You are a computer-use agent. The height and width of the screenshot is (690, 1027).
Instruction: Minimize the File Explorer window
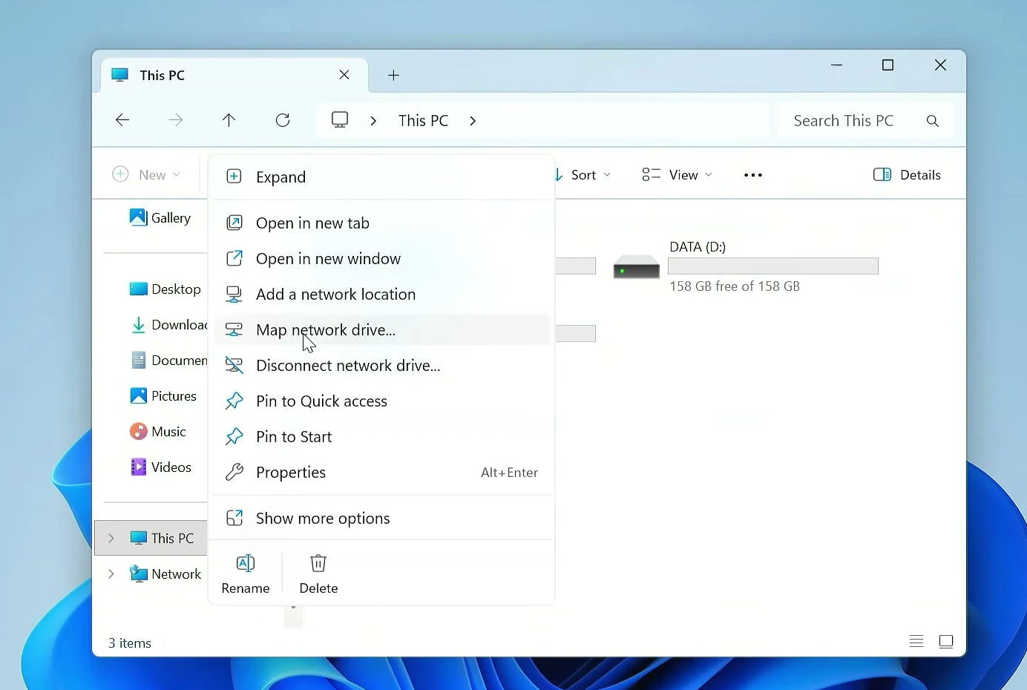(x=837, y=65)
